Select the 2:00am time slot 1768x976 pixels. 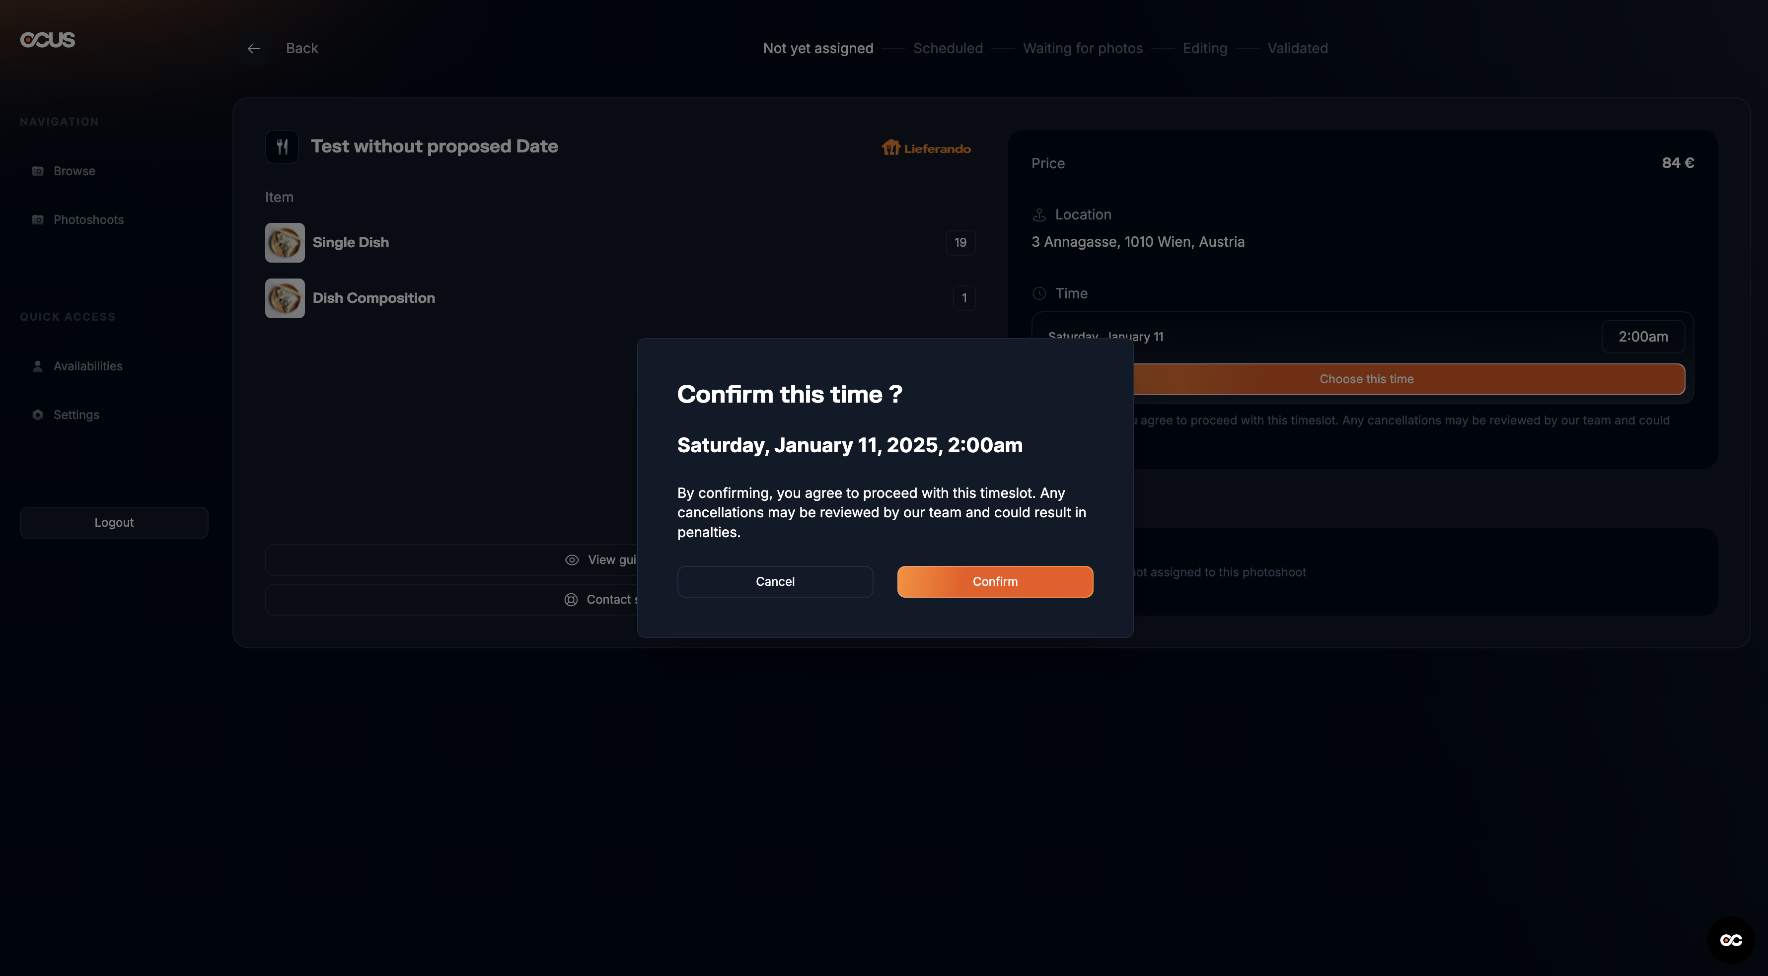[x=1642, y=337]
